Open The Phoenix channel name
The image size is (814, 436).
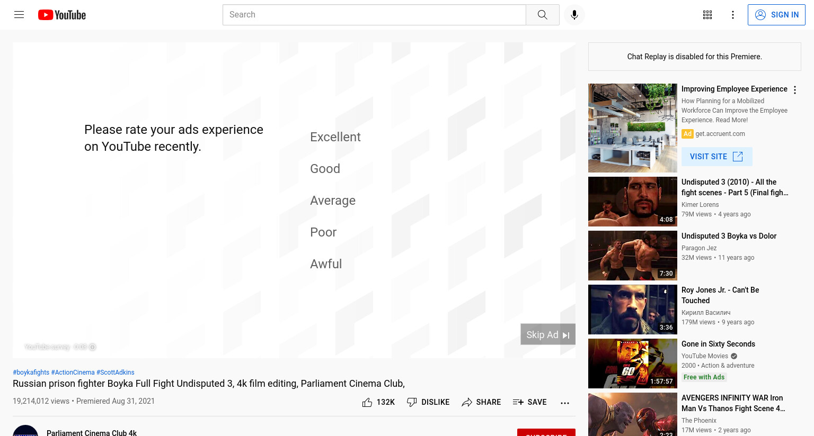[x=699, y=421]
